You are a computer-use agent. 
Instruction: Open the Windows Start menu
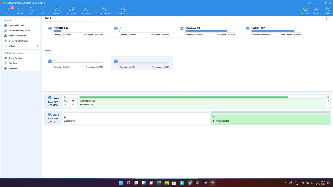tap(121, 183)
